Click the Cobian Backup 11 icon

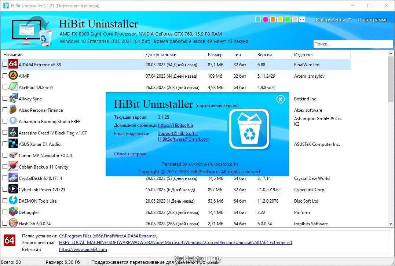click(13, 166)
